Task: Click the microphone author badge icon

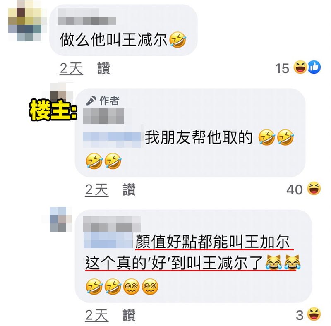Action: 91,101
